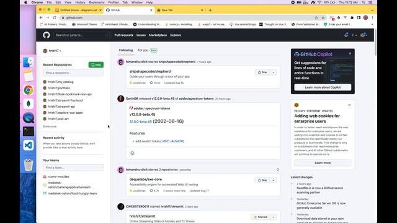The image size is (397, 223).
Task: Open starred list dropdown for hrishi7/streamit
Action: click(273, 217)
